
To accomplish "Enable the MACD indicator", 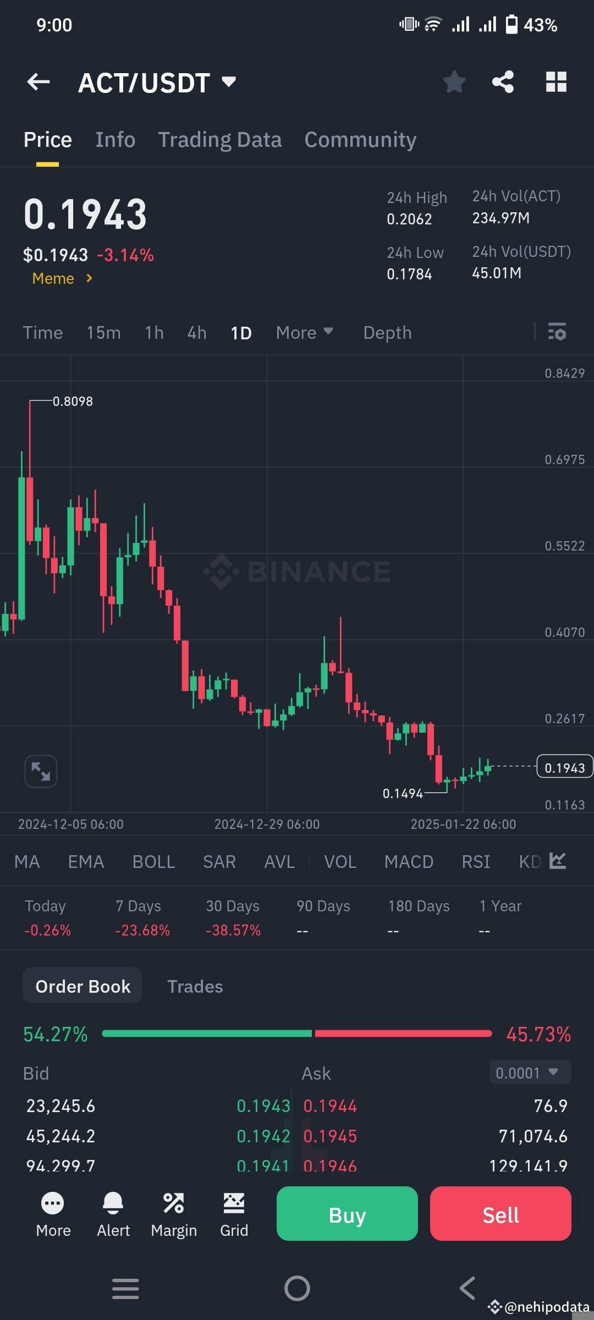I will click(409, 862).
